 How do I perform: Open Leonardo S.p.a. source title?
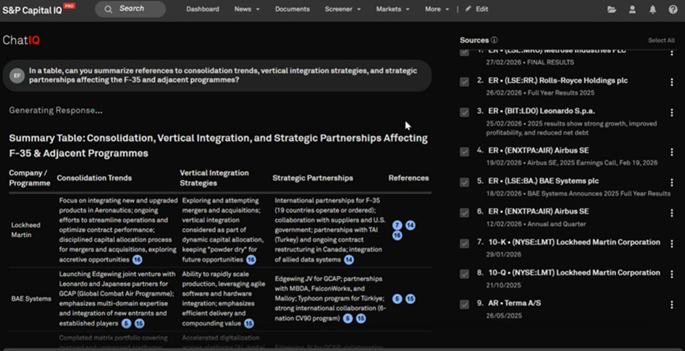coord(542,111)
